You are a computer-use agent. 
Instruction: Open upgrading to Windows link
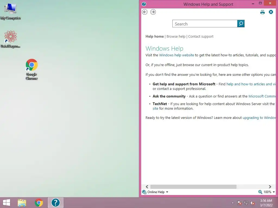(259, 118)
